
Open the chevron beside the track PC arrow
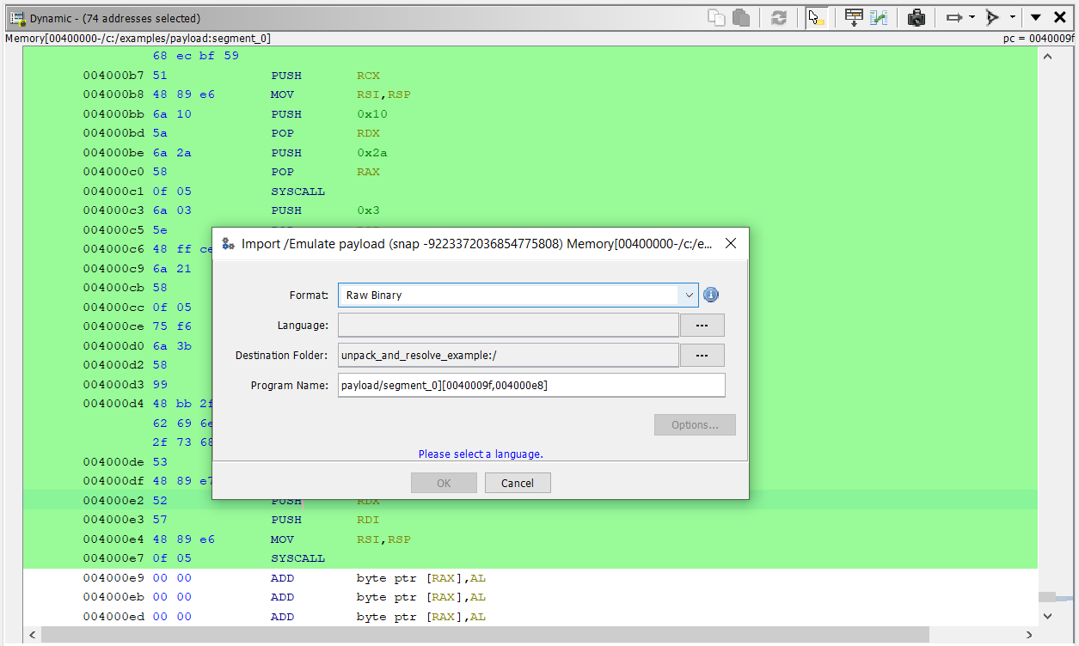(1011, 16)
